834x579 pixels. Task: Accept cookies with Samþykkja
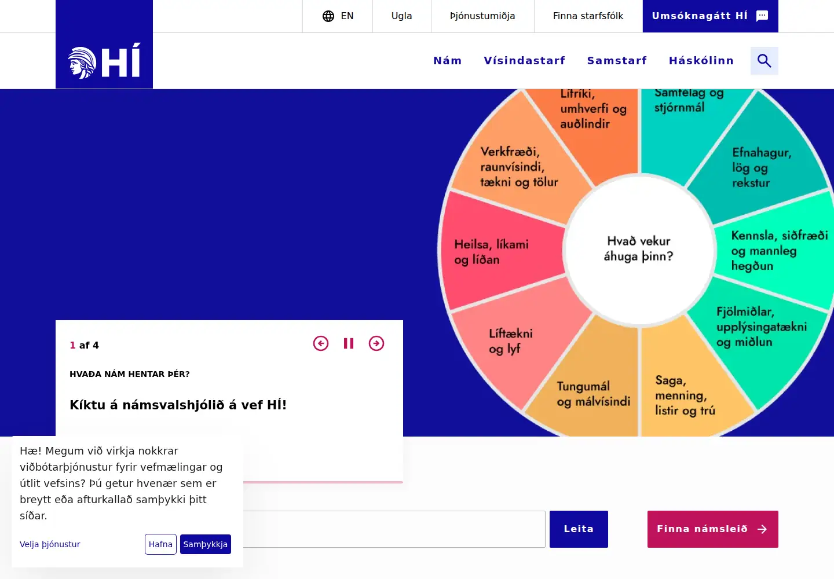[x=206, y=544]
